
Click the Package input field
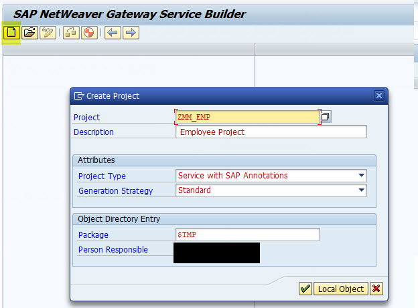(248, 235)
